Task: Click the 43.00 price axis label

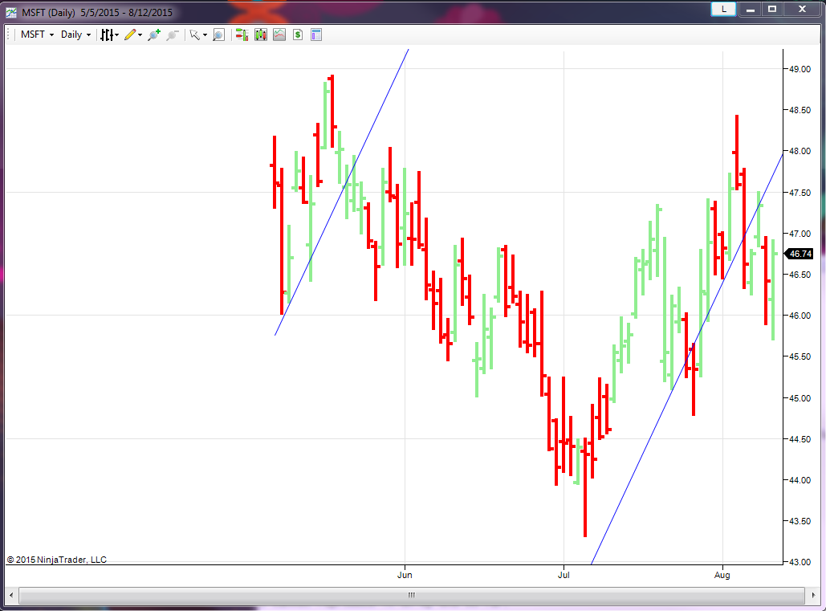Action: pos(800,562)
